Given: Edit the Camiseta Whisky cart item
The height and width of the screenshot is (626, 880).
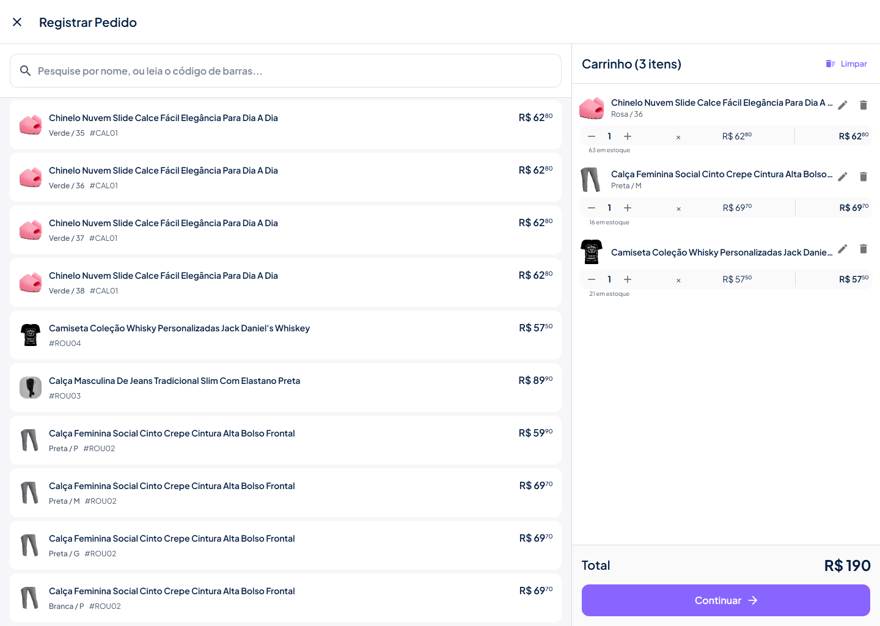Looking at the screenshot, I should [x=843, y=249].
